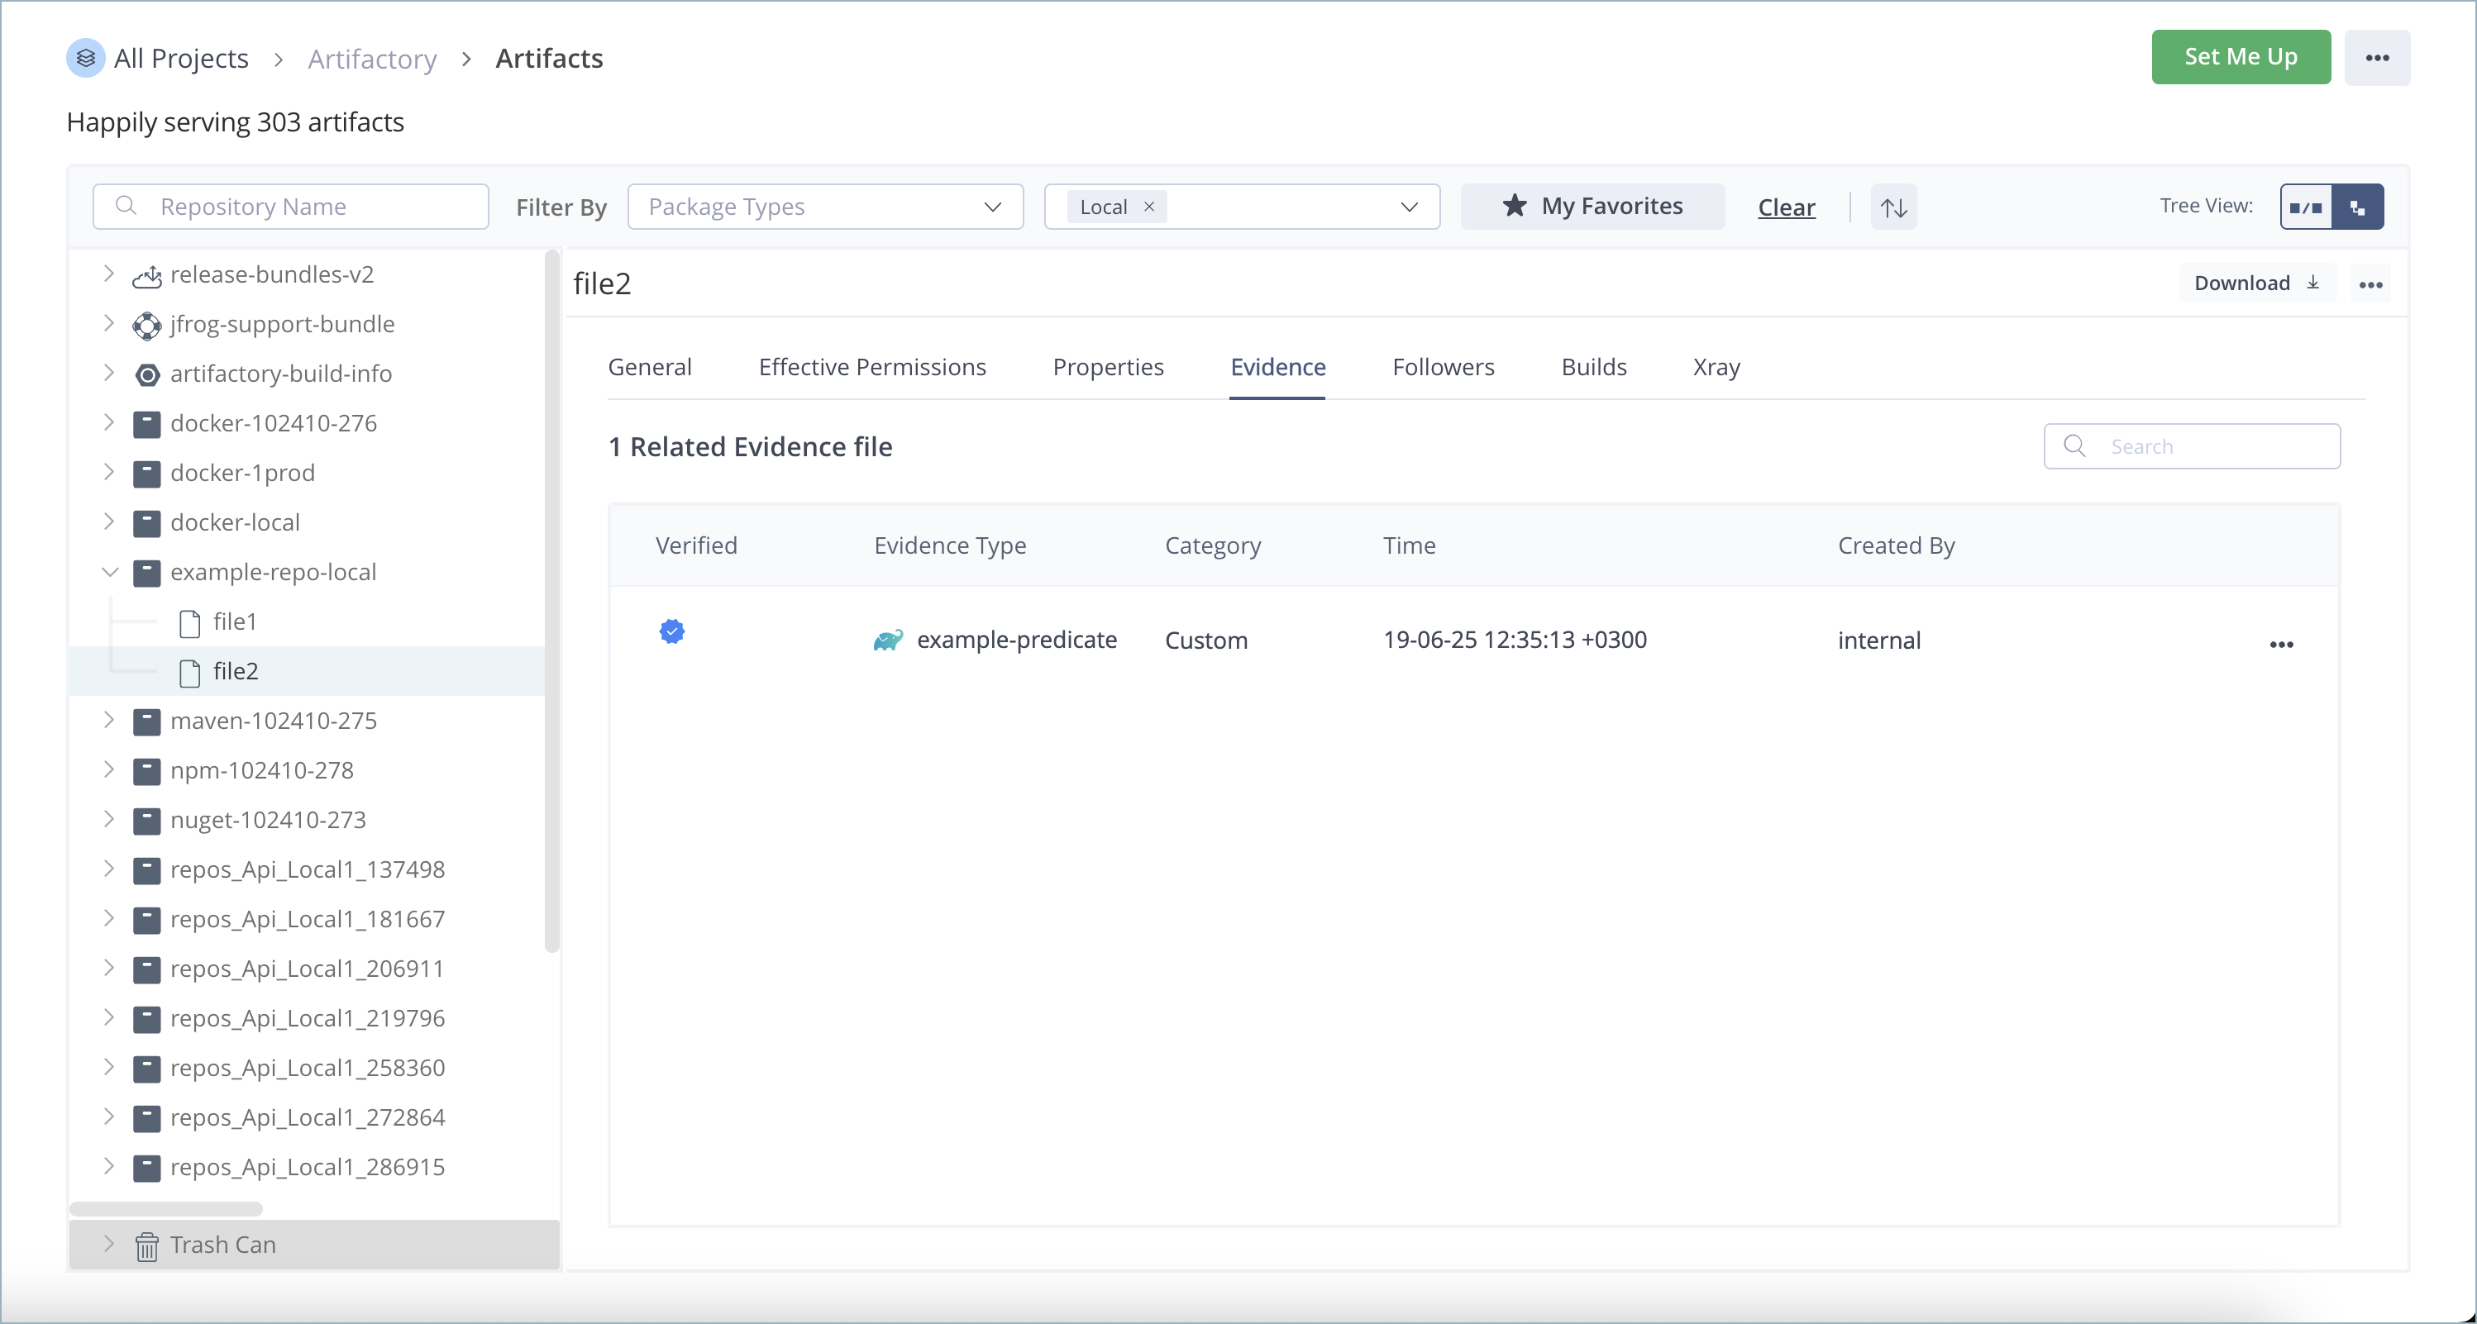Viewport: 2477px width, 1324px height.
Task: Click the example-predicate evidence type icon
Action: [887, 641]
